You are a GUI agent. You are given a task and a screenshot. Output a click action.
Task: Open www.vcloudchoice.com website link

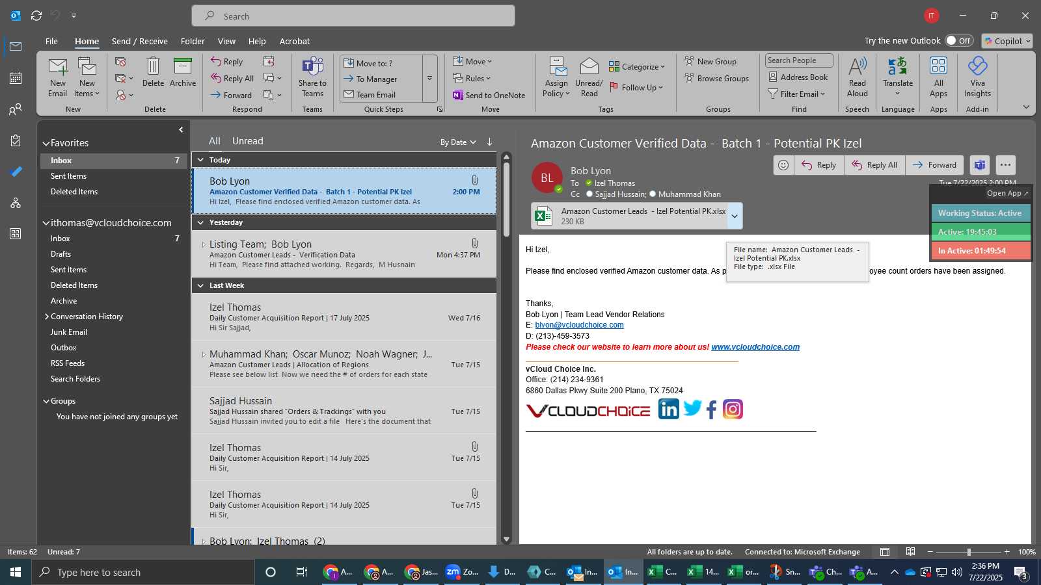point(755,347)
